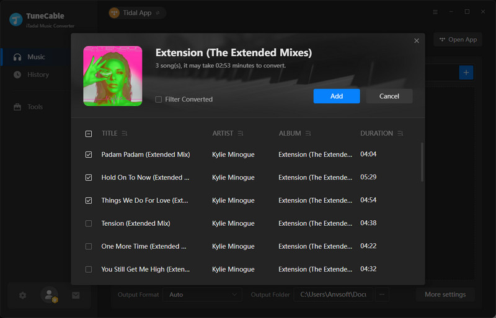Click the Cancel button
Image resolution: width=496 pixels, height=318 pixels.
pos(389,96)
